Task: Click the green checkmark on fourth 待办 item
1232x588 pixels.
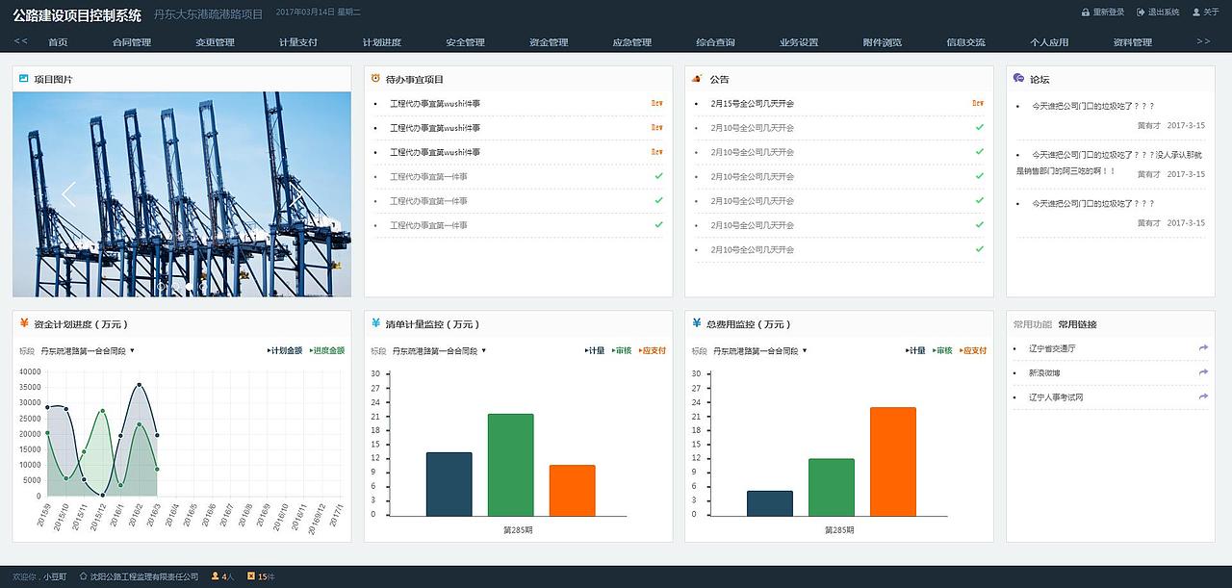Action: tap(658, 176)
